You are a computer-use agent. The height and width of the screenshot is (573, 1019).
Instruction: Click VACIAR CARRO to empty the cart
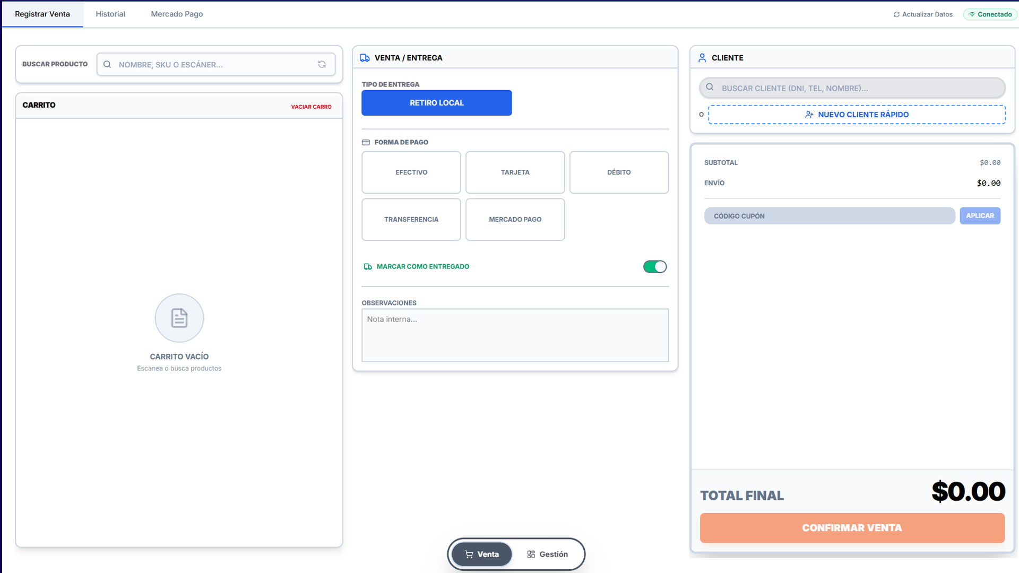click(311, 107)
